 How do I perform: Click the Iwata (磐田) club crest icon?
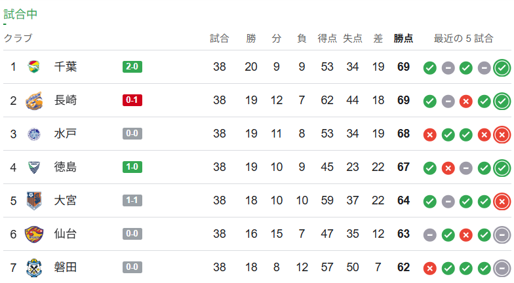(34, 267)
